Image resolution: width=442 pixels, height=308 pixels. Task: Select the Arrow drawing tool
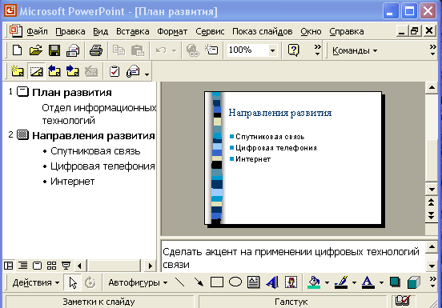pyautogui.click(x=199, y=282)
